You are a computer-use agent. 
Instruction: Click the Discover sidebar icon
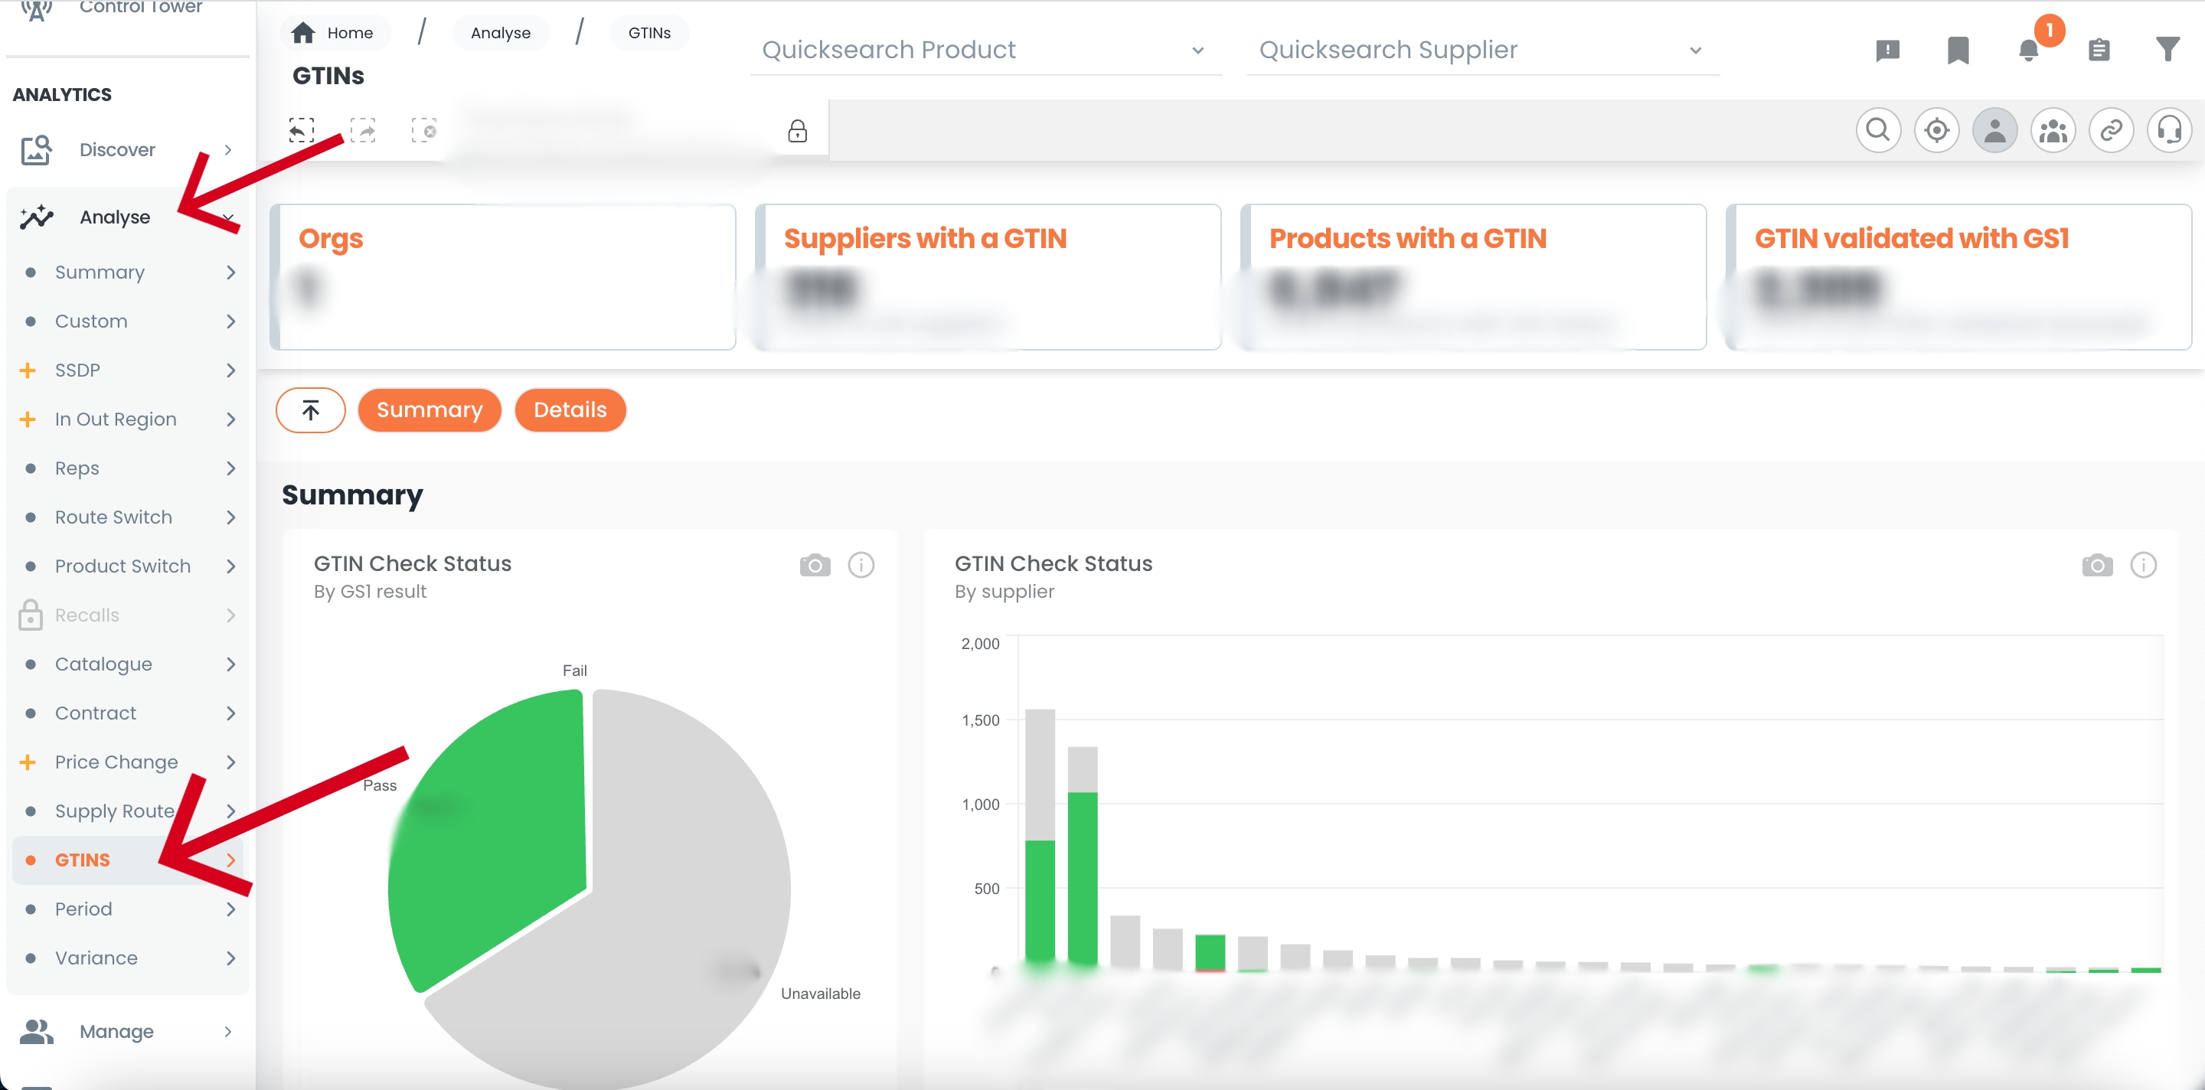37,150
